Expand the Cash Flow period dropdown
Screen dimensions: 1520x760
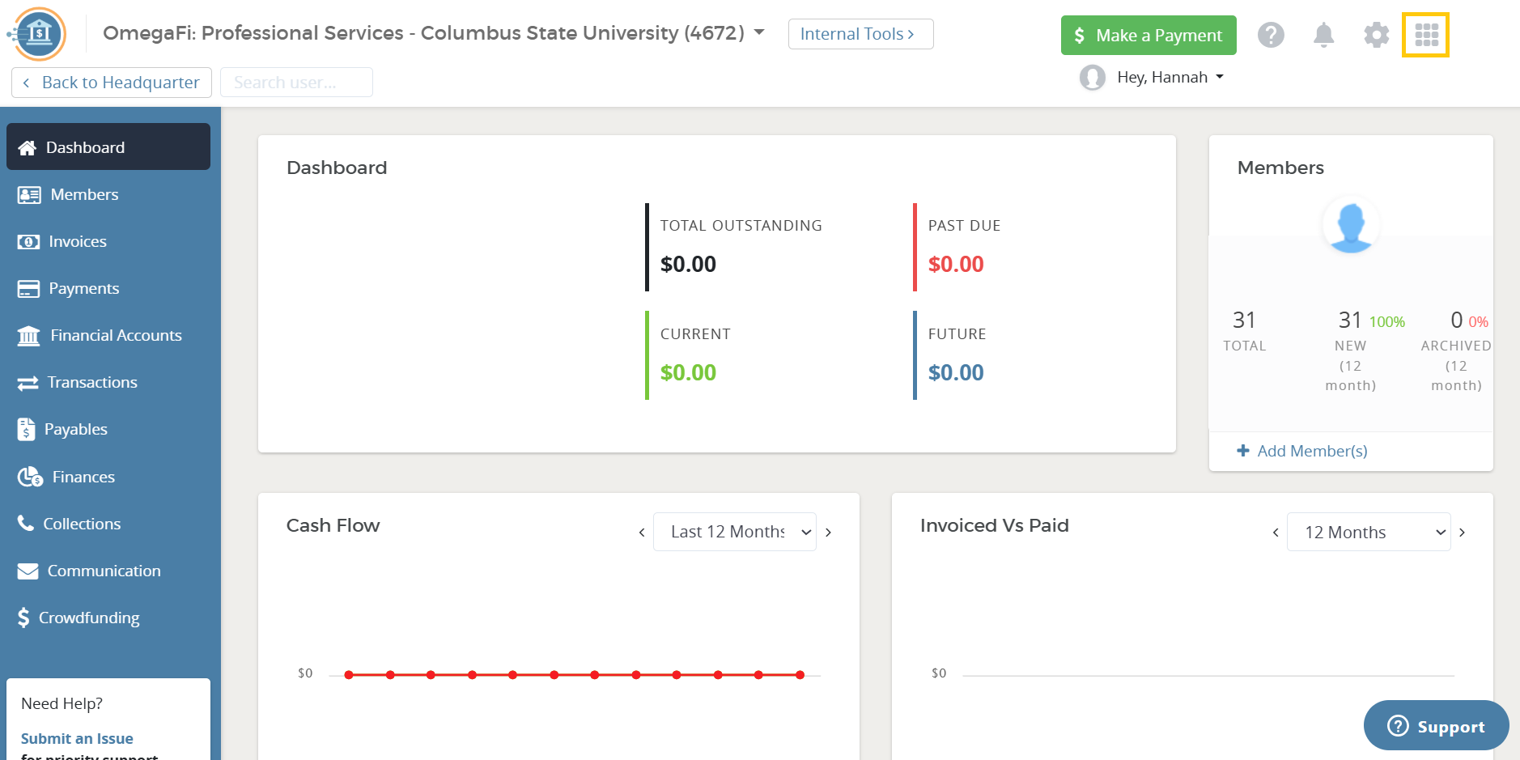coord(735,532)
